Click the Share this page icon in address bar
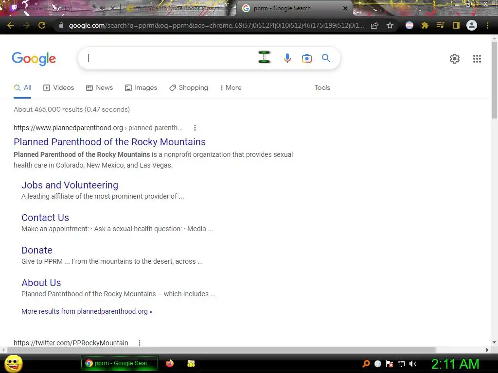 click(x=374, y=25)
